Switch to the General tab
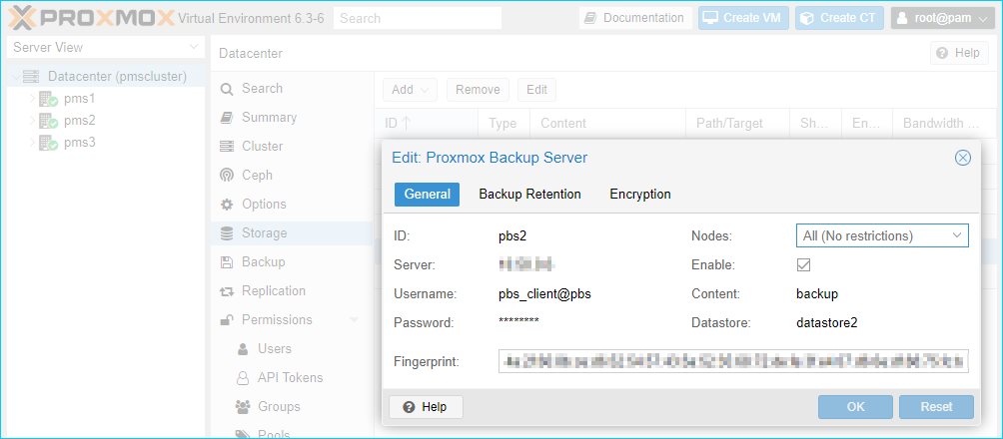The image size is (1003, 439). (427, 195)
